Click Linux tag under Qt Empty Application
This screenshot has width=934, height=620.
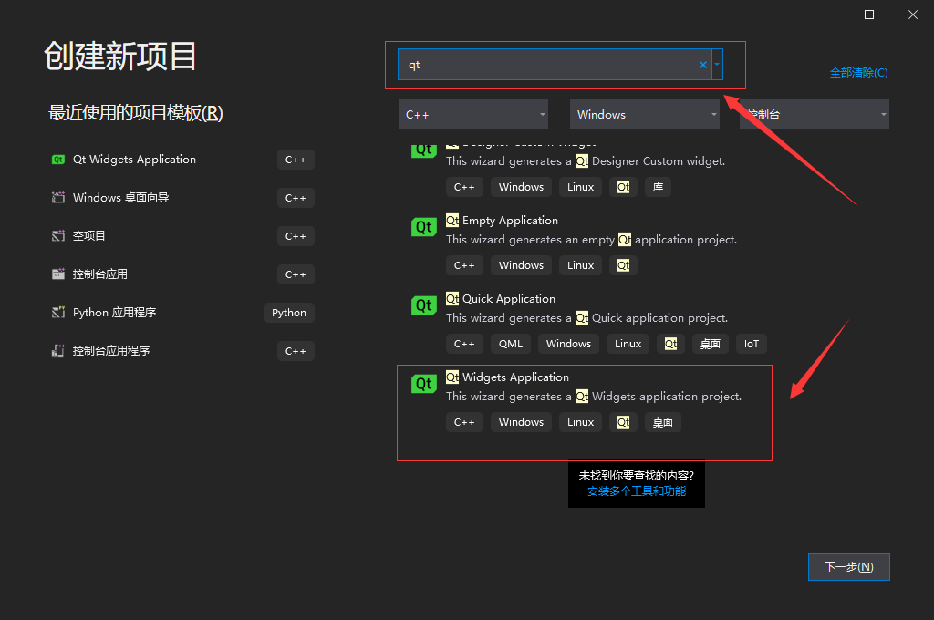click(580, 265)
